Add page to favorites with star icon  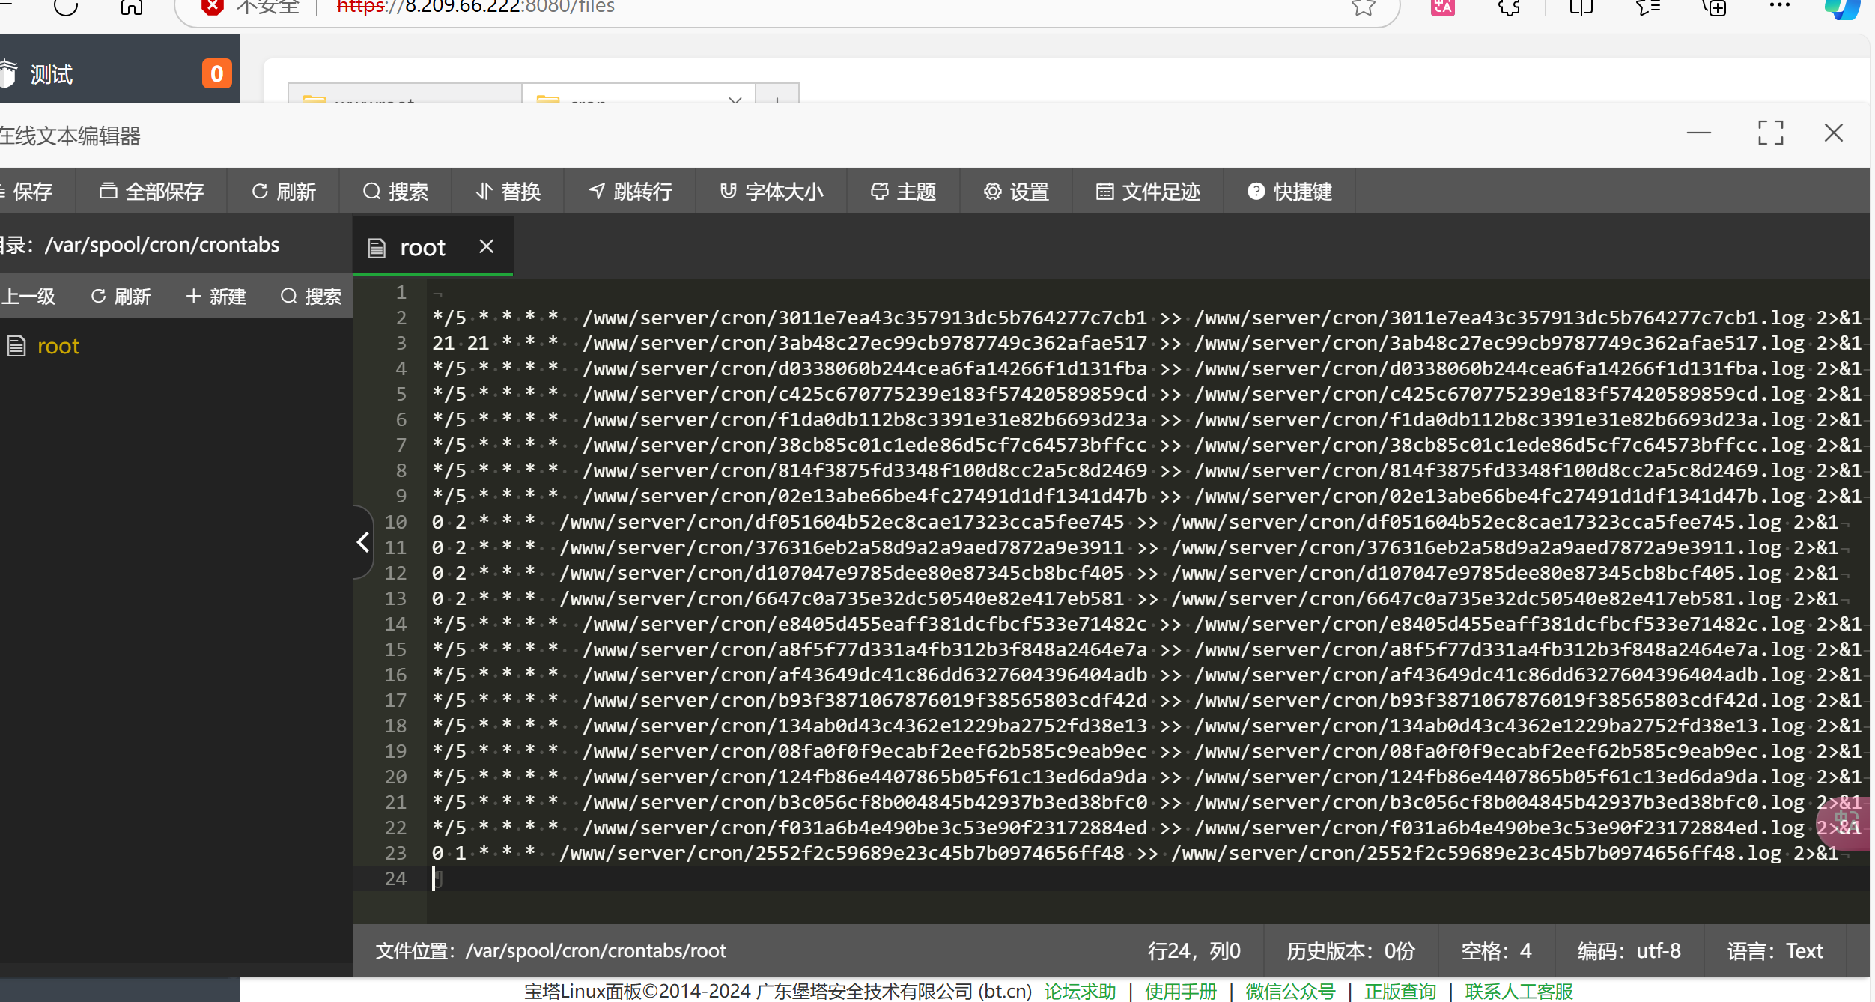coord(1364,7)
